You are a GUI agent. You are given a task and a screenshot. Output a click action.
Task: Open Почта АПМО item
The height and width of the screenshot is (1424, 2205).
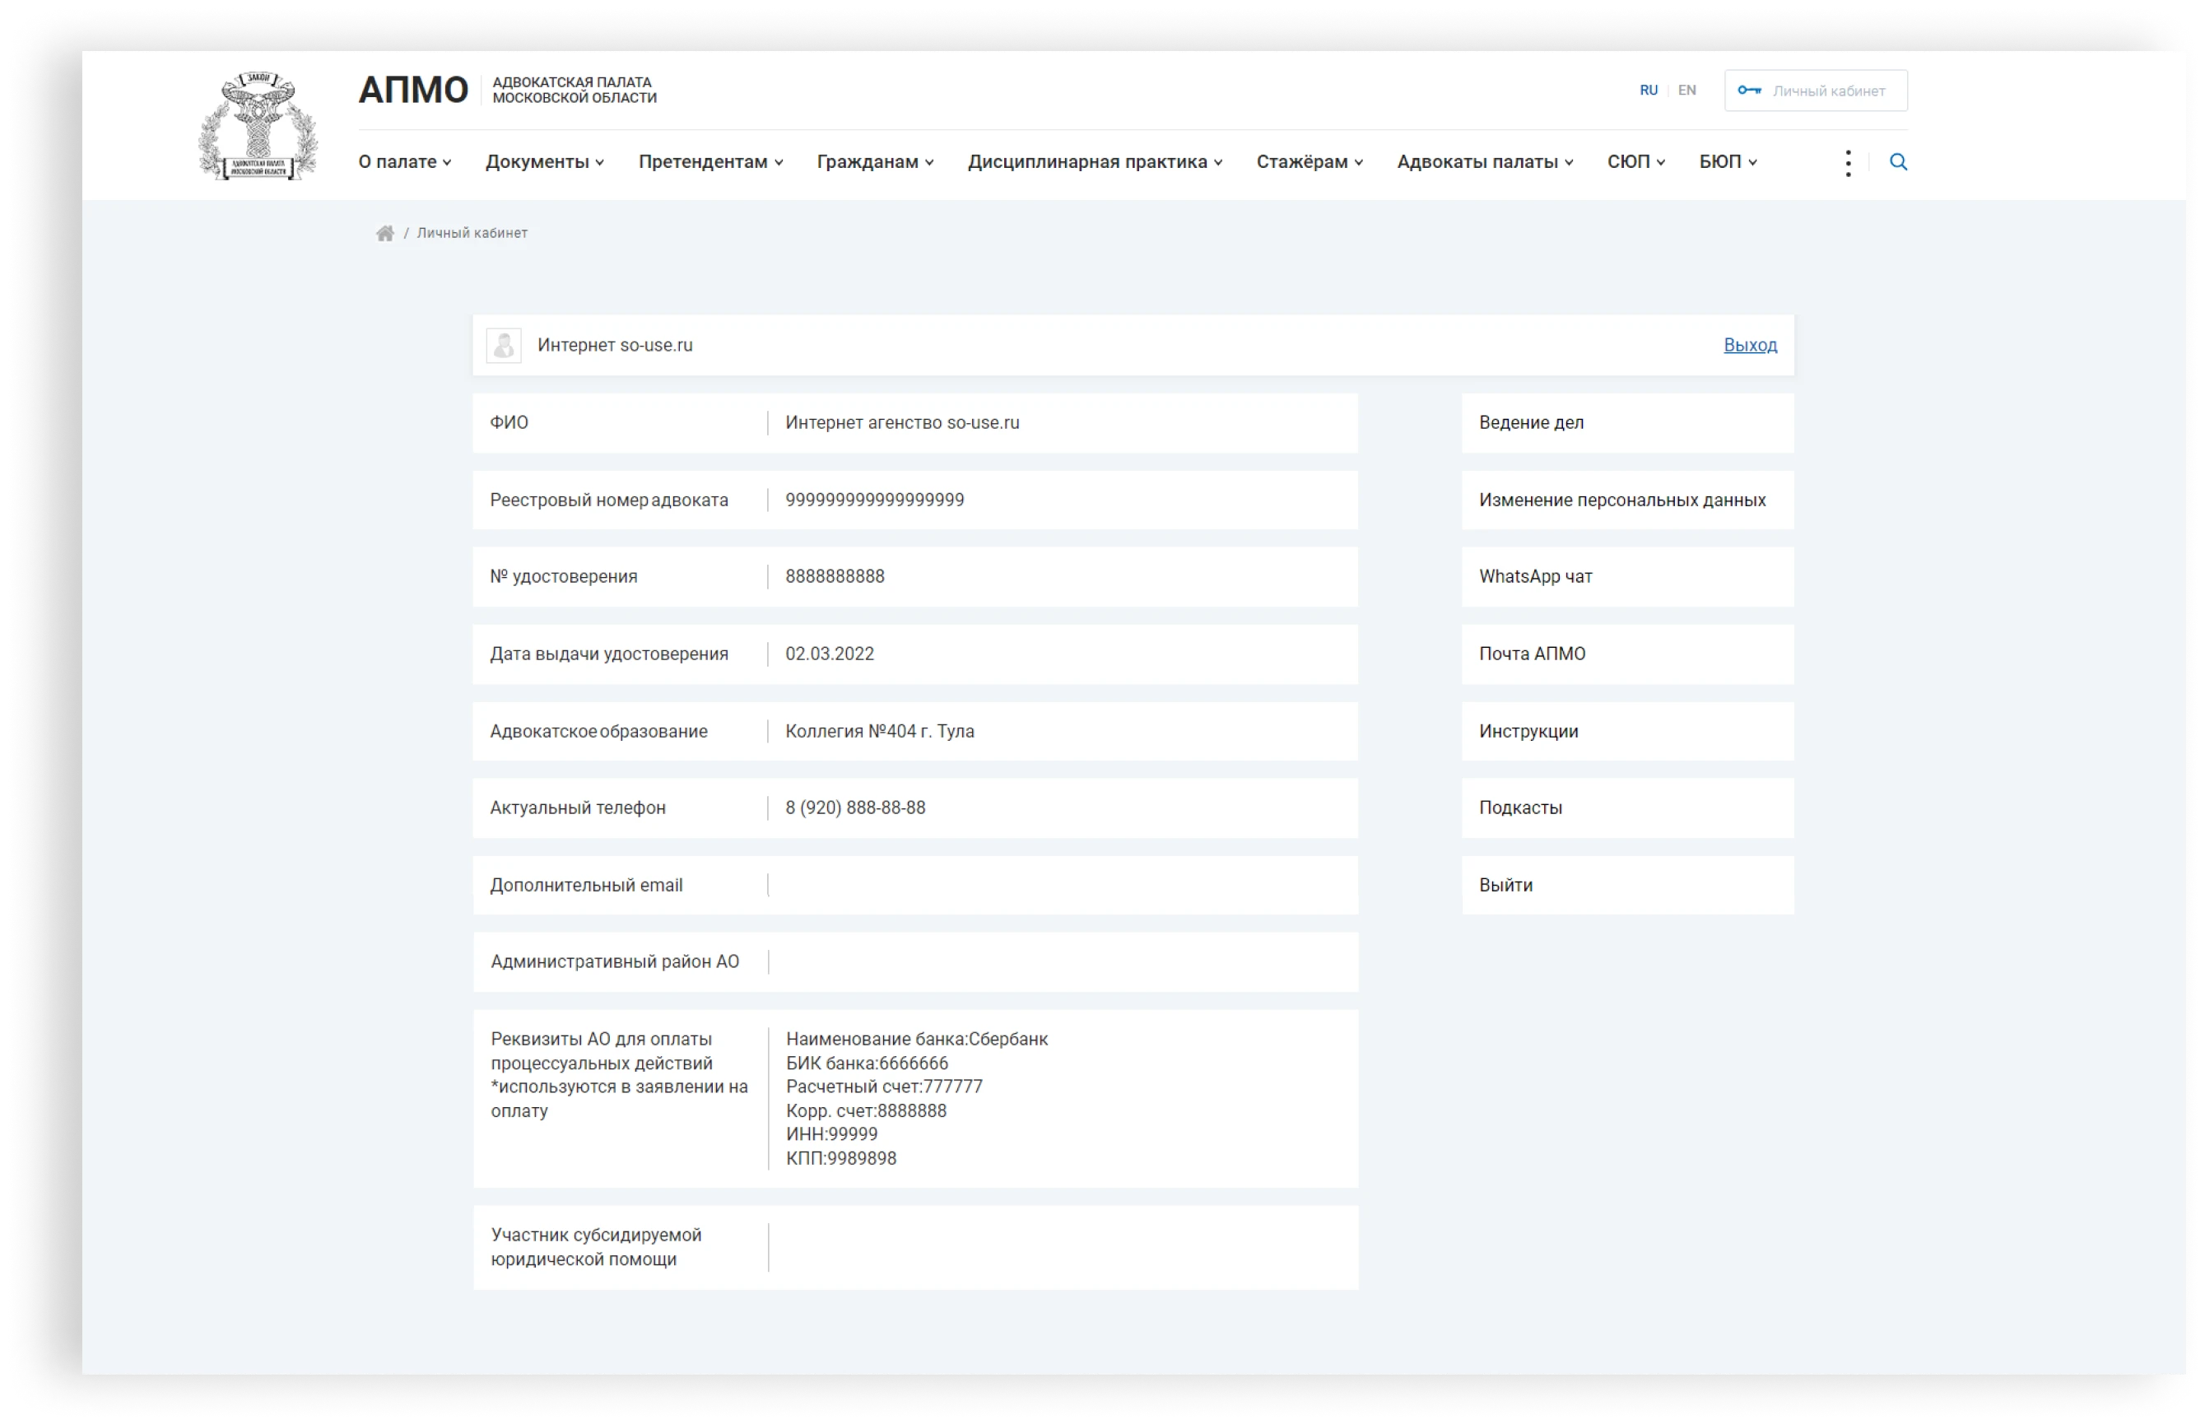tap(1627, 654)
